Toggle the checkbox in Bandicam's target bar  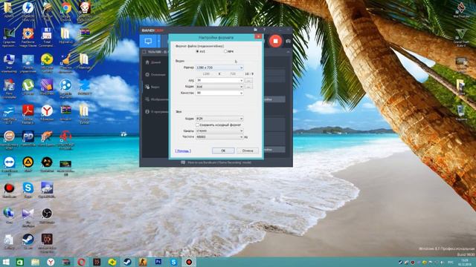[144, 52]
